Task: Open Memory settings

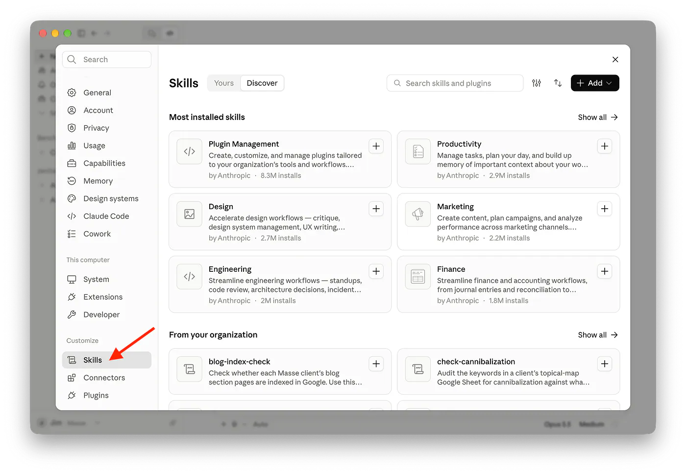Action: [x=107, y=181]
